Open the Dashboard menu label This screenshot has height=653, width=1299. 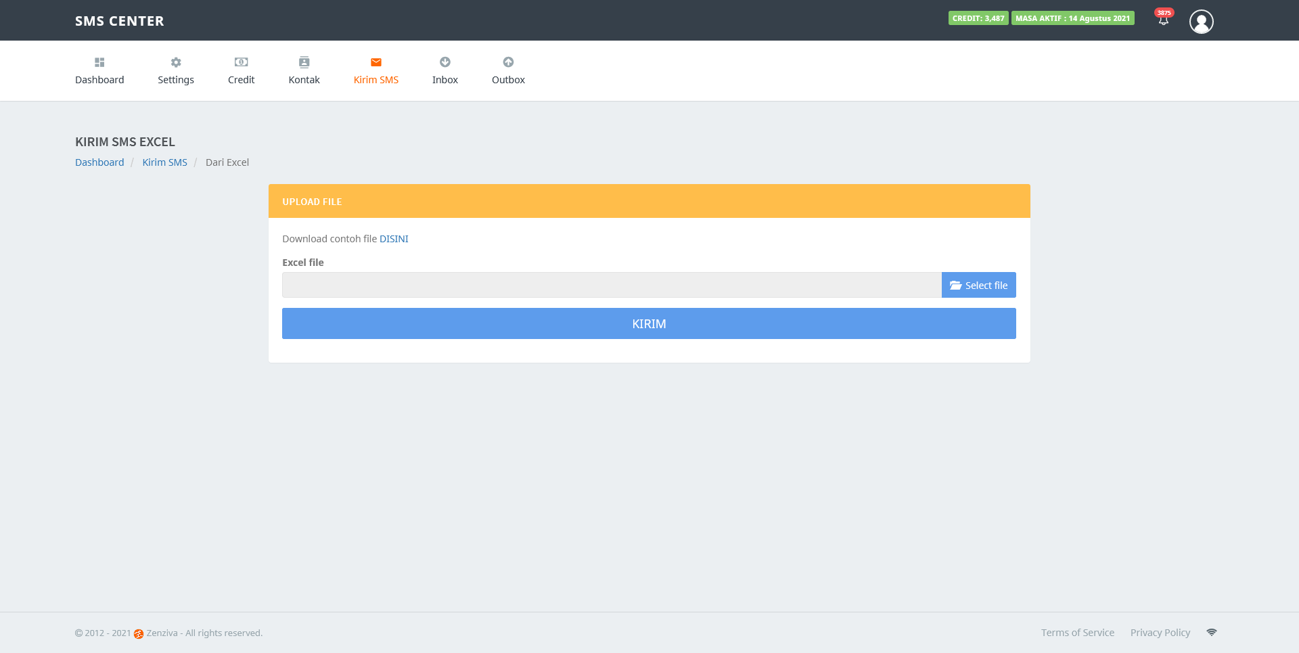99,80
